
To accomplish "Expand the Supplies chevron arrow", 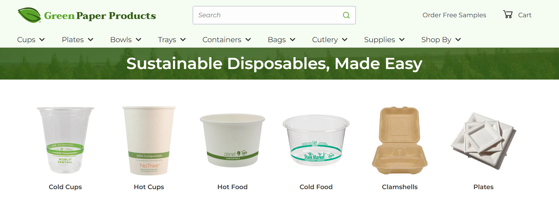I will coord(402,40).
